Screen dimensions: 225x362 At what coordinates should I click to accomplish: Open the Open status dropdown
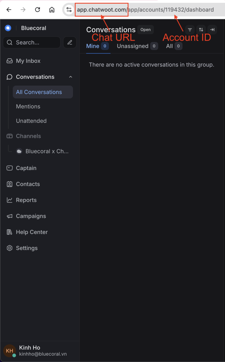[x=145, y=30]
